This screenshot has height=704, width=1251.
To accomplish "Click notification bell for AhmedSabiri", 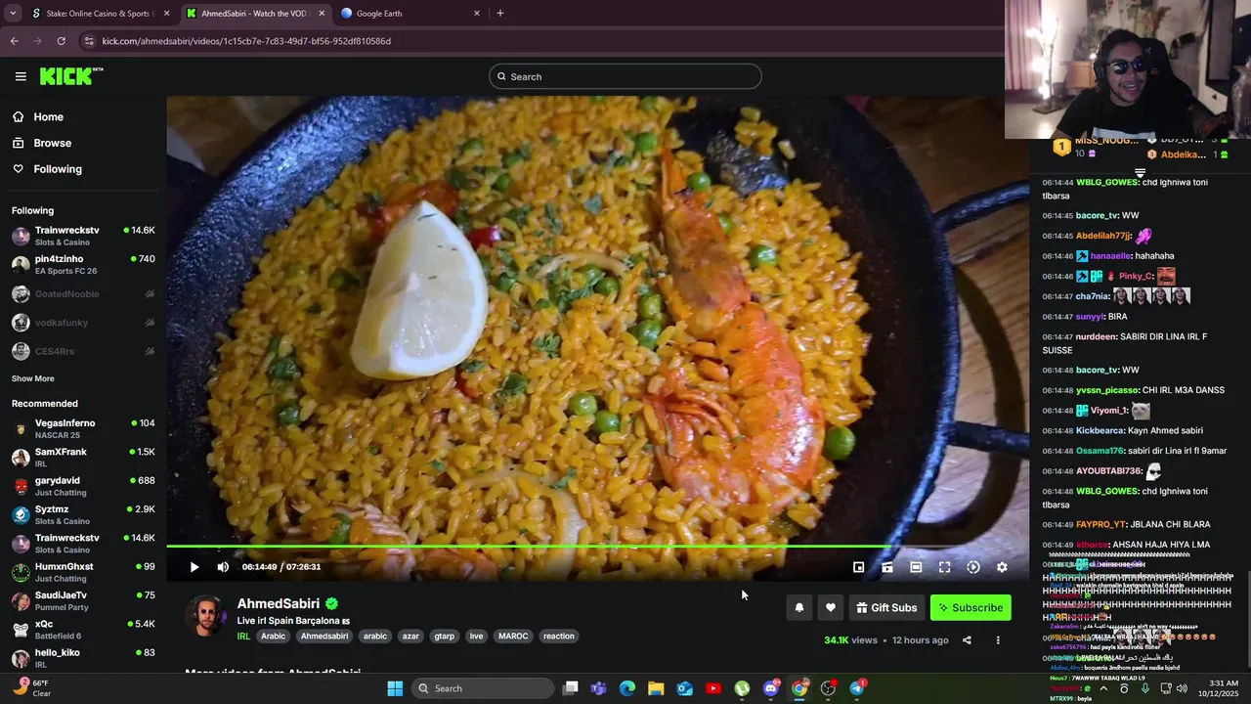I will 799,608.
